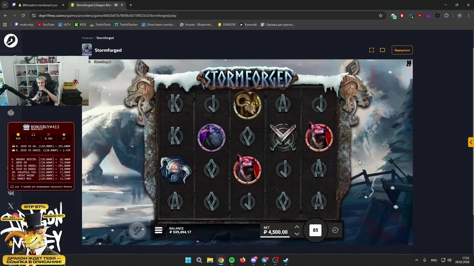This screenshot has width=474, height=266.
Task: Click the Stormforged game thumbnail
Action: click(87, 50)
